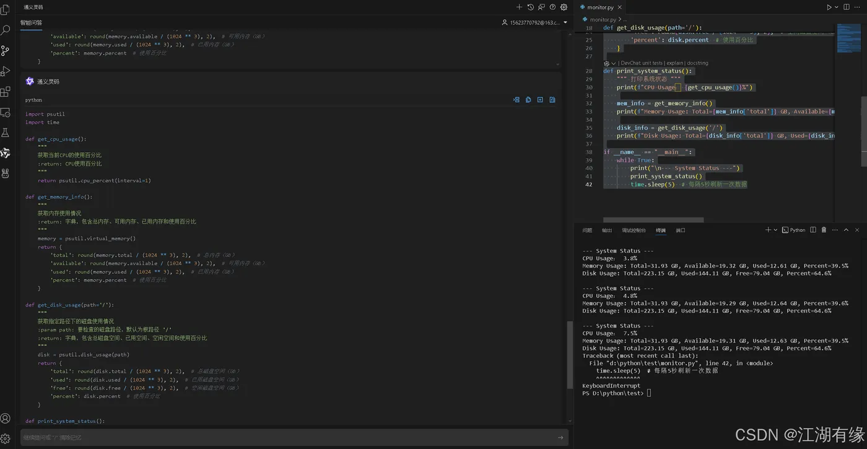Viewport: 867px width, 449px height.
Task: Open the Extensions view
Action: coord(6,92)
